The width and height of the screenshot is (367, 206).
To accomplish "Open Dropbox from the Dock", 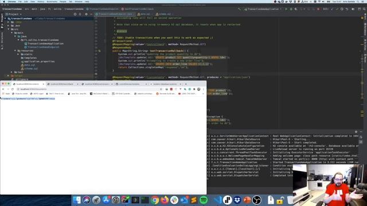I will point(237,200).
